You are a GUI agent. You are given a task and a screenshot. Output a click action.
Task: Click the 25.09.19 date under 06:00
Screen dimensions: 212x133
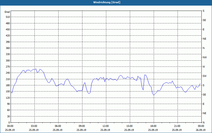pyautogui.click(x=58, y=130)
